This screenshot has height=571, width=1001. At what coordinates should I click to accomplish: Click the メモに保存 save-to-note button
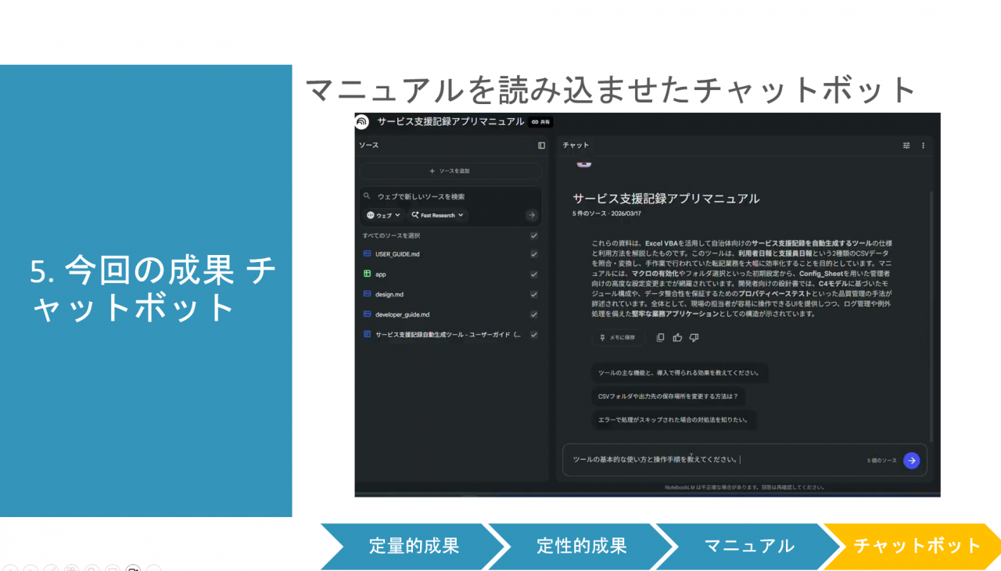(x=617, y=338)
